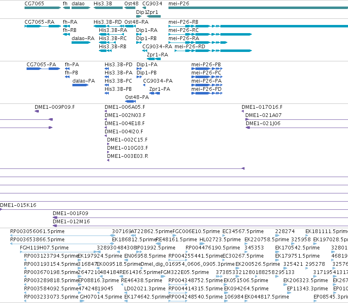Click the FGH119H07.5prime feature label
The width and height of the screenshot is (348, 303).
tap(44, 248)
